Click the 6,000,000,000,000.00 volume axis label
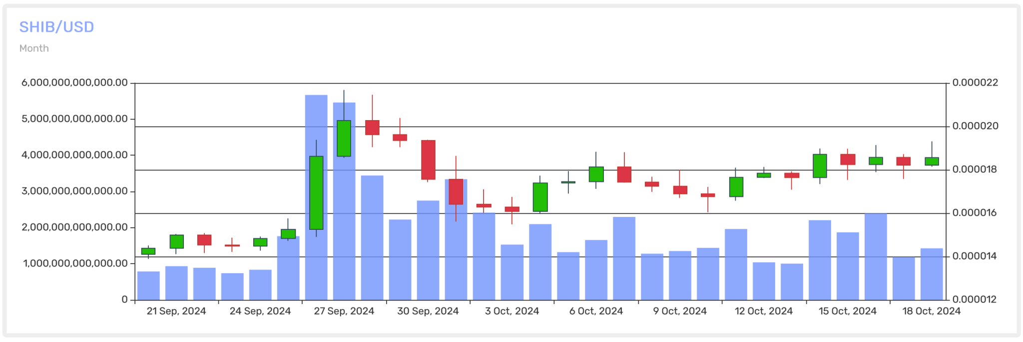 (x=74, y=83)
